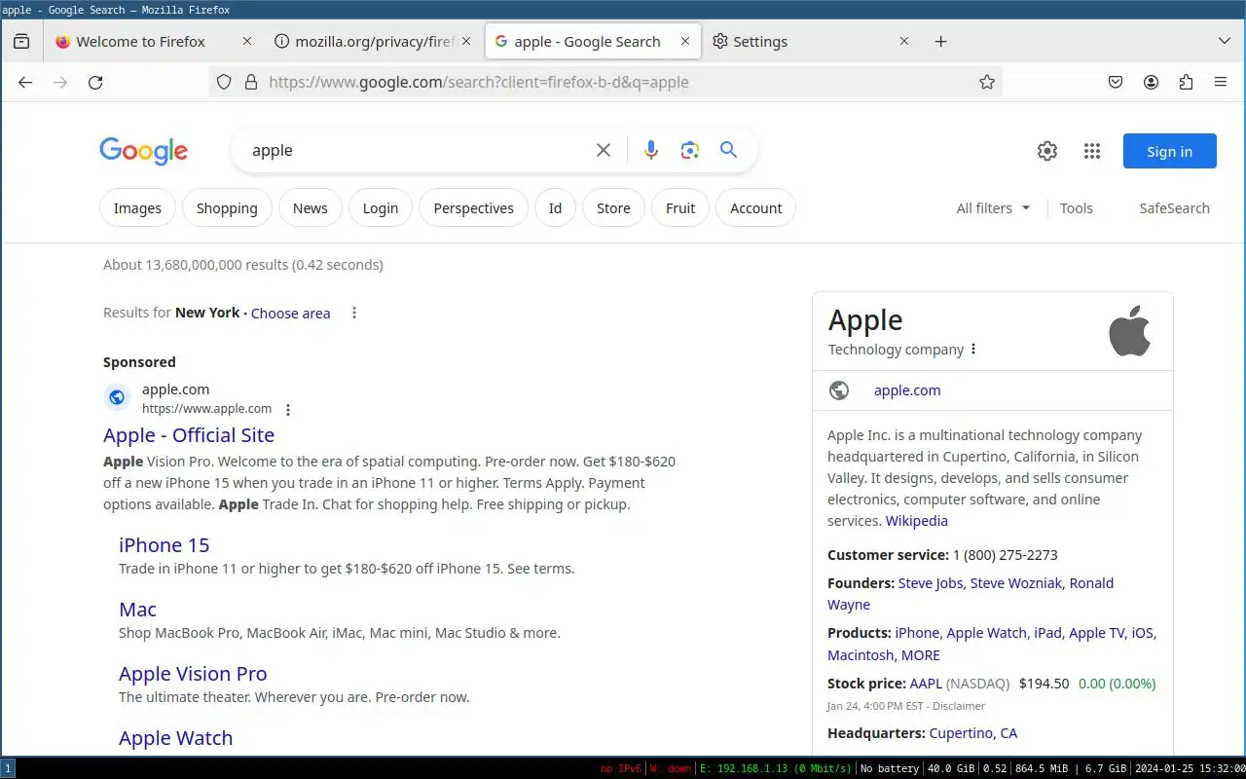The image size is (1246, 779).
Task: Clear the search box with the X
Action: point(604,150)
